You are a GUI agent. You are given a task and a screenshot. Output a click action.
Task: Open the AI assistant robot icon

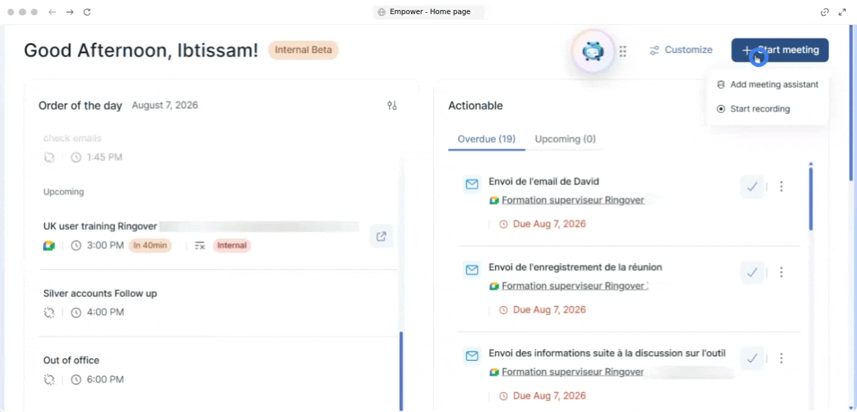[594, 50]
